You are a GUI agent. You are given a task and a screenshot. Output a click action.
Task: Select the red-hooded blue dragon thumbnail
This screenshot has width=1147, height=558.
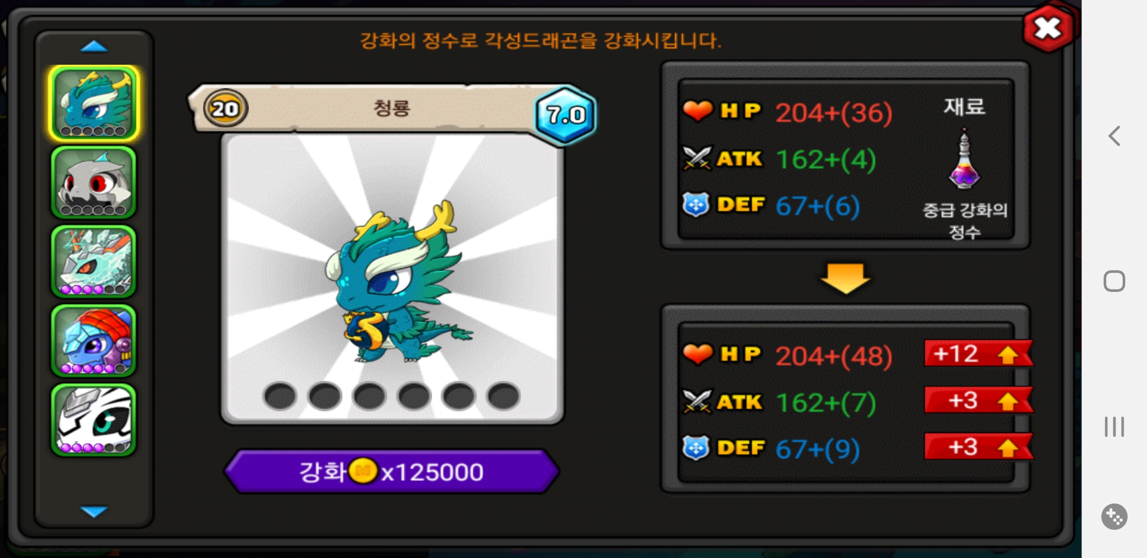point(94,340)
